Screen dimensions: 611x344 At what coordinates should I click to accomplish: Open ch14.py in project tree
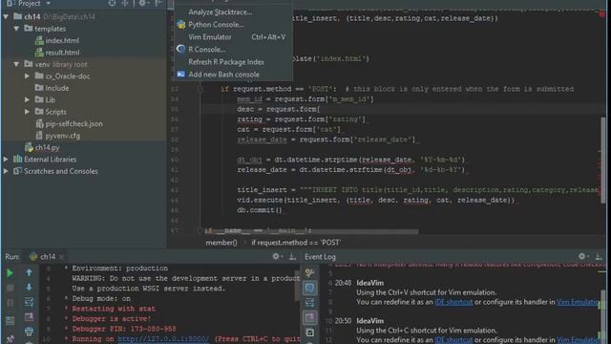pyautogui.click(x=47, y=147)
